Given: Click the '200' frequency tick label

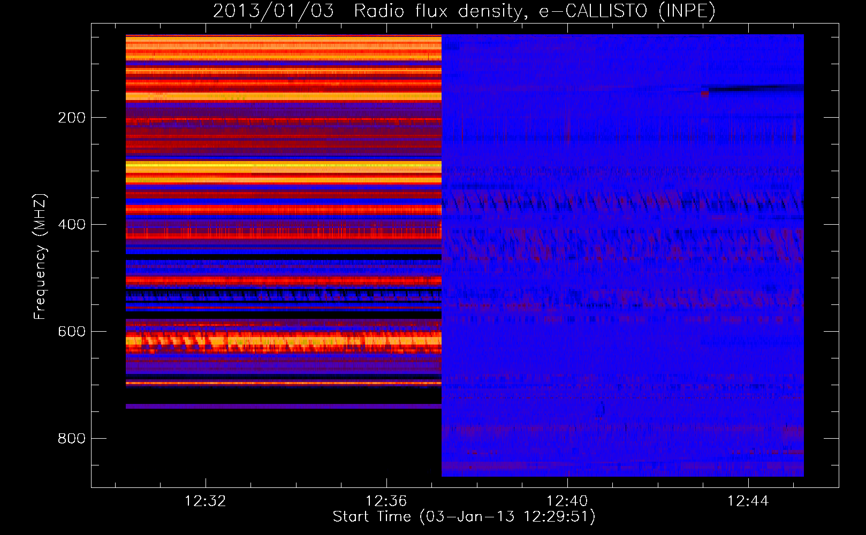Looking at the screenshot, I should coord(72,118).
